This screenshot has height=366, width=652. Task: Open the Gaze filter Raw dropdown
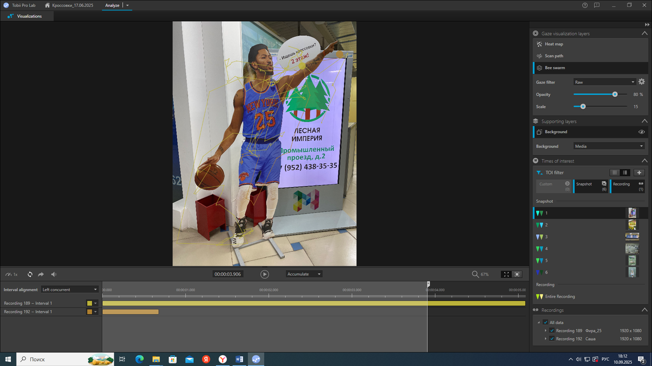[x=605, y=82]
